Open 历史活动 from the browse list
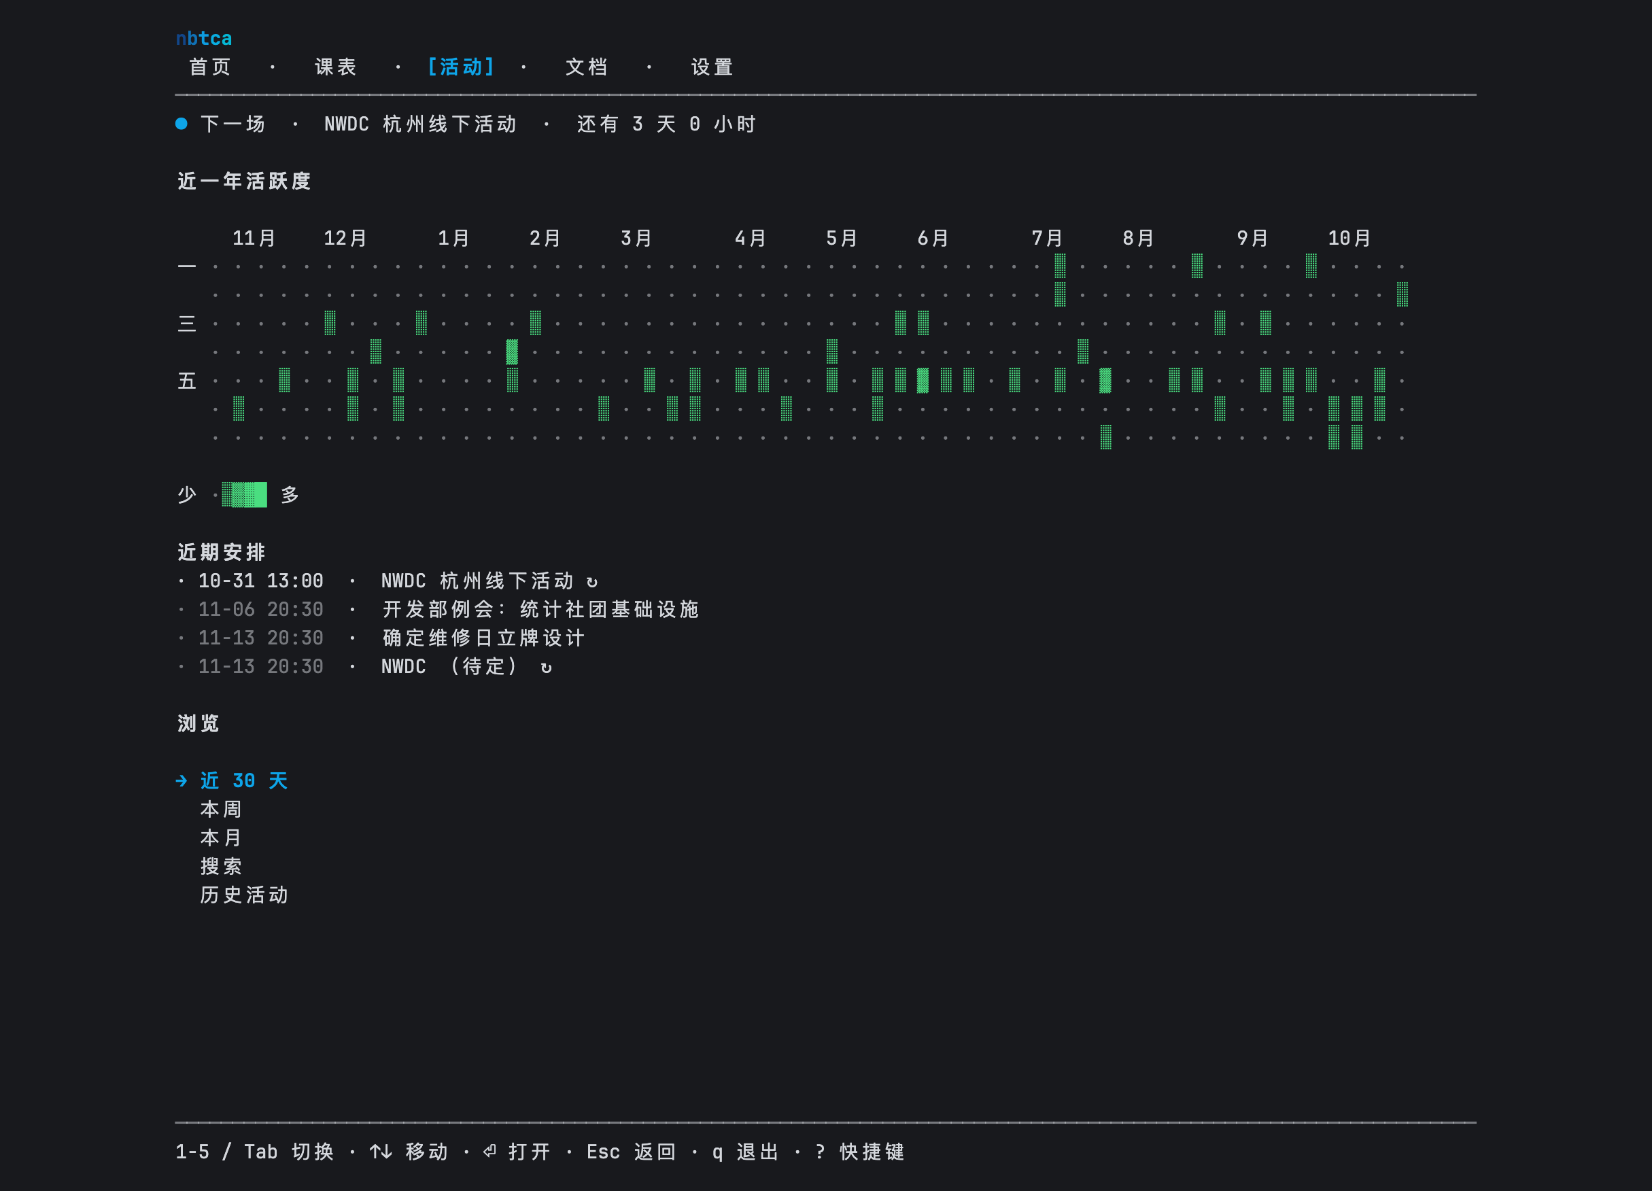The height and width of the screenshot is (1191, 1652). point(244,895)
